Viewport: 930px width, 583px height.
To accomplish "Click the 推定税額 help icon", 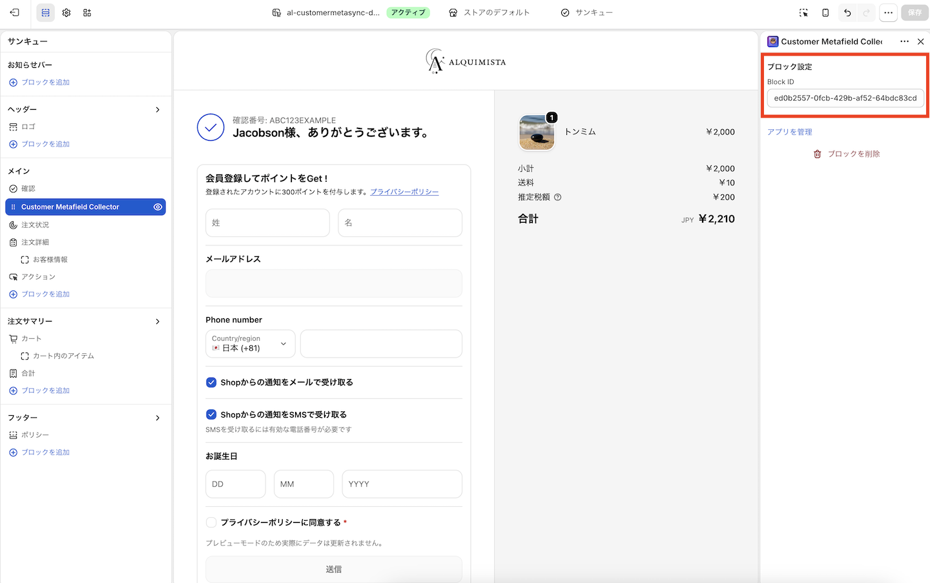I will [x=558, y=198].
